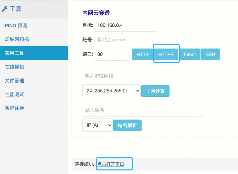The image size is (238, 174).
Task: Go to 在线抓包 page
Action: 14,67
